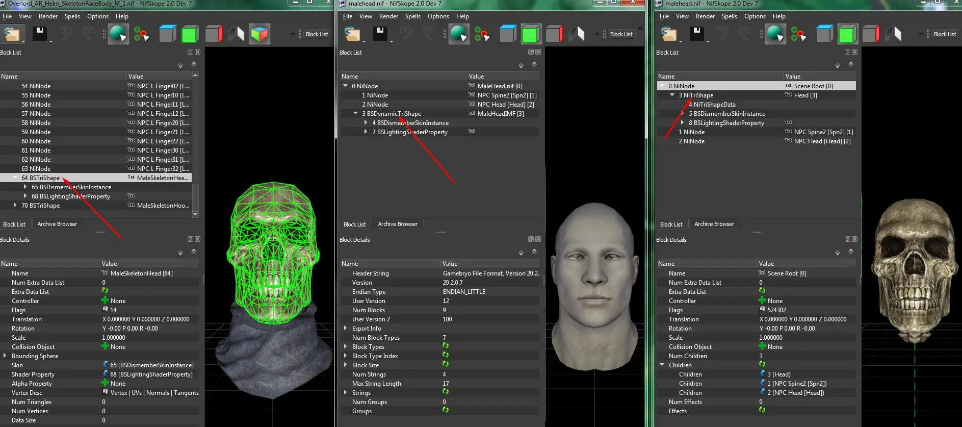Click Undo arrow in right malehead window

(x=722, y=34)
